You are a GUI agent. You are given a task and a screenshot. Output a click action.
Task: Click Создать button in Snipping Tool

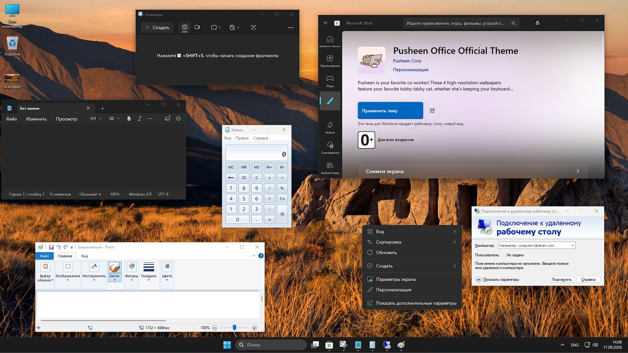(x=157, y=27)
